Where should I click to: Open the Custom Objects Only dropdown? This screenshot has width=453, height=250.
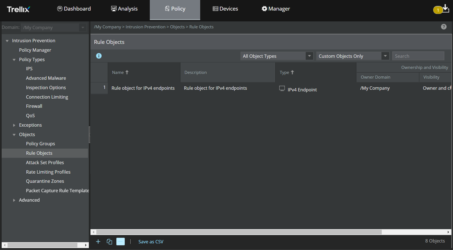point(352,56)
